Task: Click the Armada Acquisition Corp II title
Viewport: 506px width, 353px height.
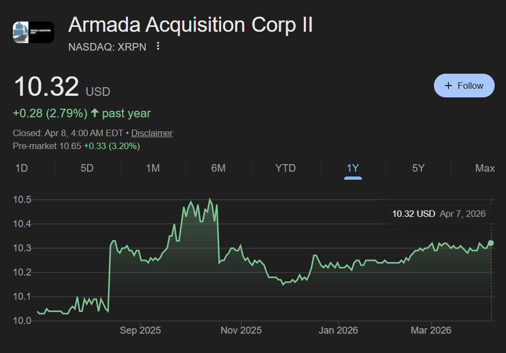Action: [190, 25]
